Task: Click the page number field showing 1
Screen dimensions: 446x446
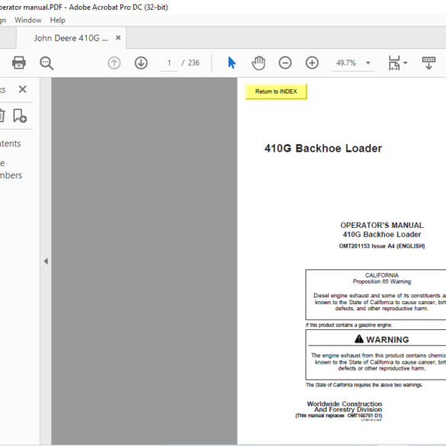Action: (x=169, y=63)
